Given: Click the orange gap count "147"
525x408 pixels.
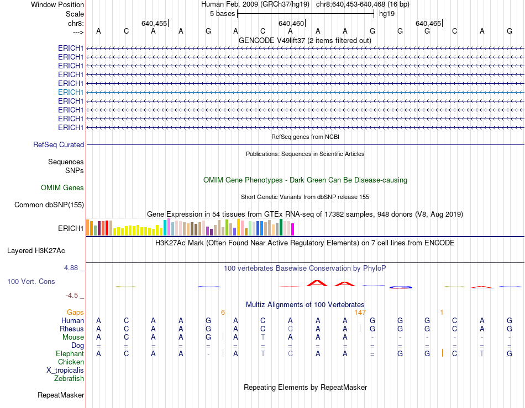Looking at the screenshot, I should 360,313.
